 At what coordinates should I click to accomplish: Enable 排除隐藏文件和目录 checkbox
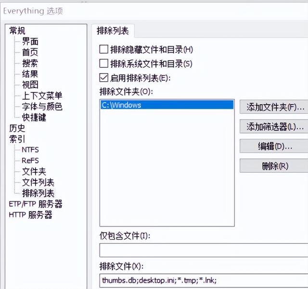[103, 49]
